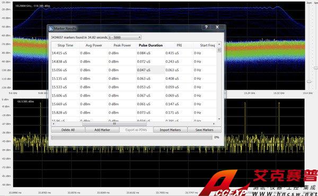Click the Import Markers button
Screen dimensions: 318x196
click(170, 130)
